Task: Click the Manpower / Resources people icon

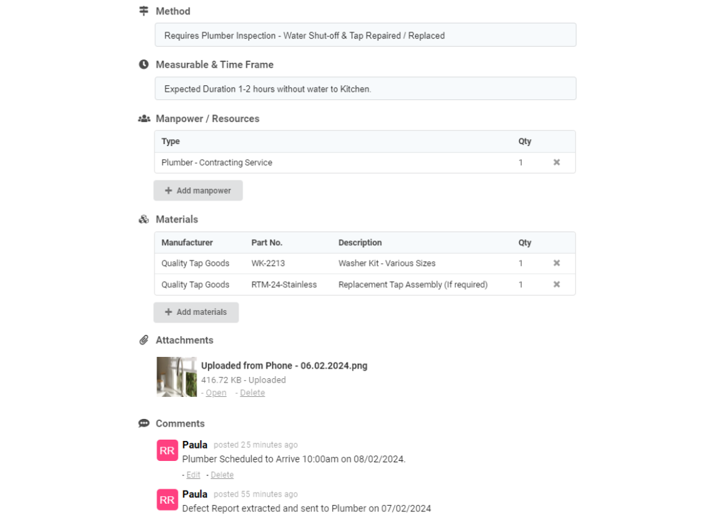Action: click(x=143, y=119)
